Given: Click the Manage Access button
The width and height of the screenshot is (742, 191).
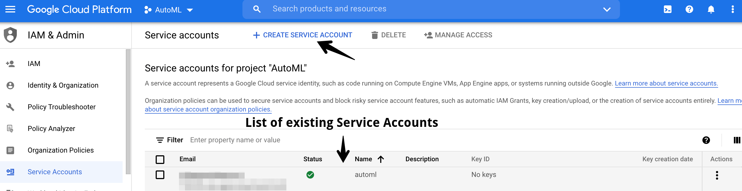Looking at the screenshot, I should coord(458,35).
